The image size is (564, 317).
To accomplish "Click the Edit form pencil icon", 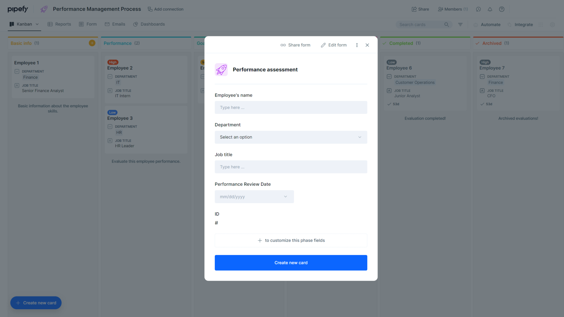I will click(x=323, y=45).
